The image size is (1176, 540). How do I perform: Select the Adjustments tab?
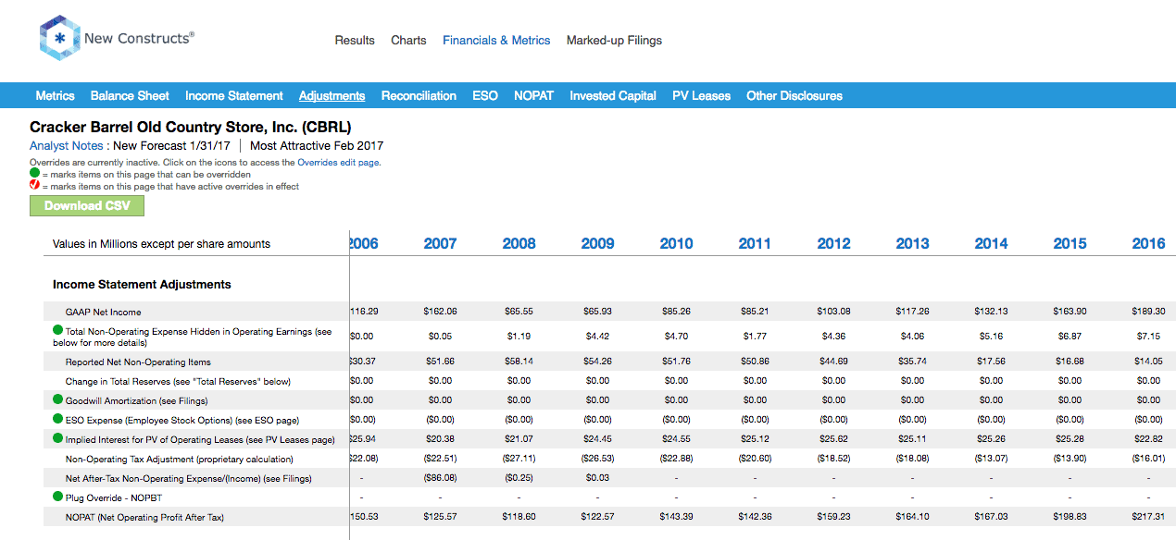[332, 95]
